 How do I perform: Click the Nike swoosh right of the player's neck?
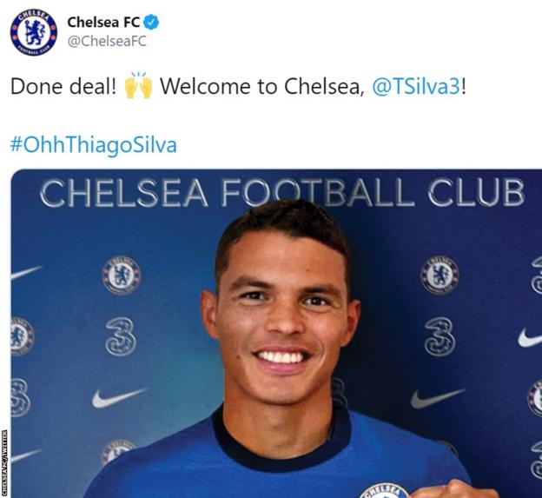click(x=438, y=398)
